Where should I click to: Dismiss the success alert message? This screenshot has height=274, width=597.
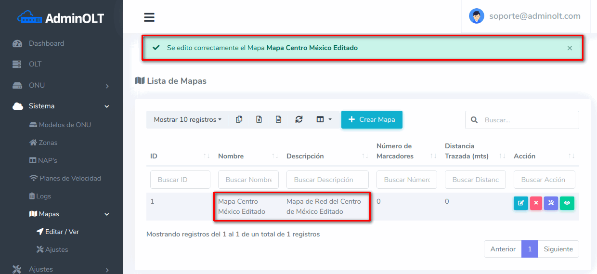tap(570, 48)
